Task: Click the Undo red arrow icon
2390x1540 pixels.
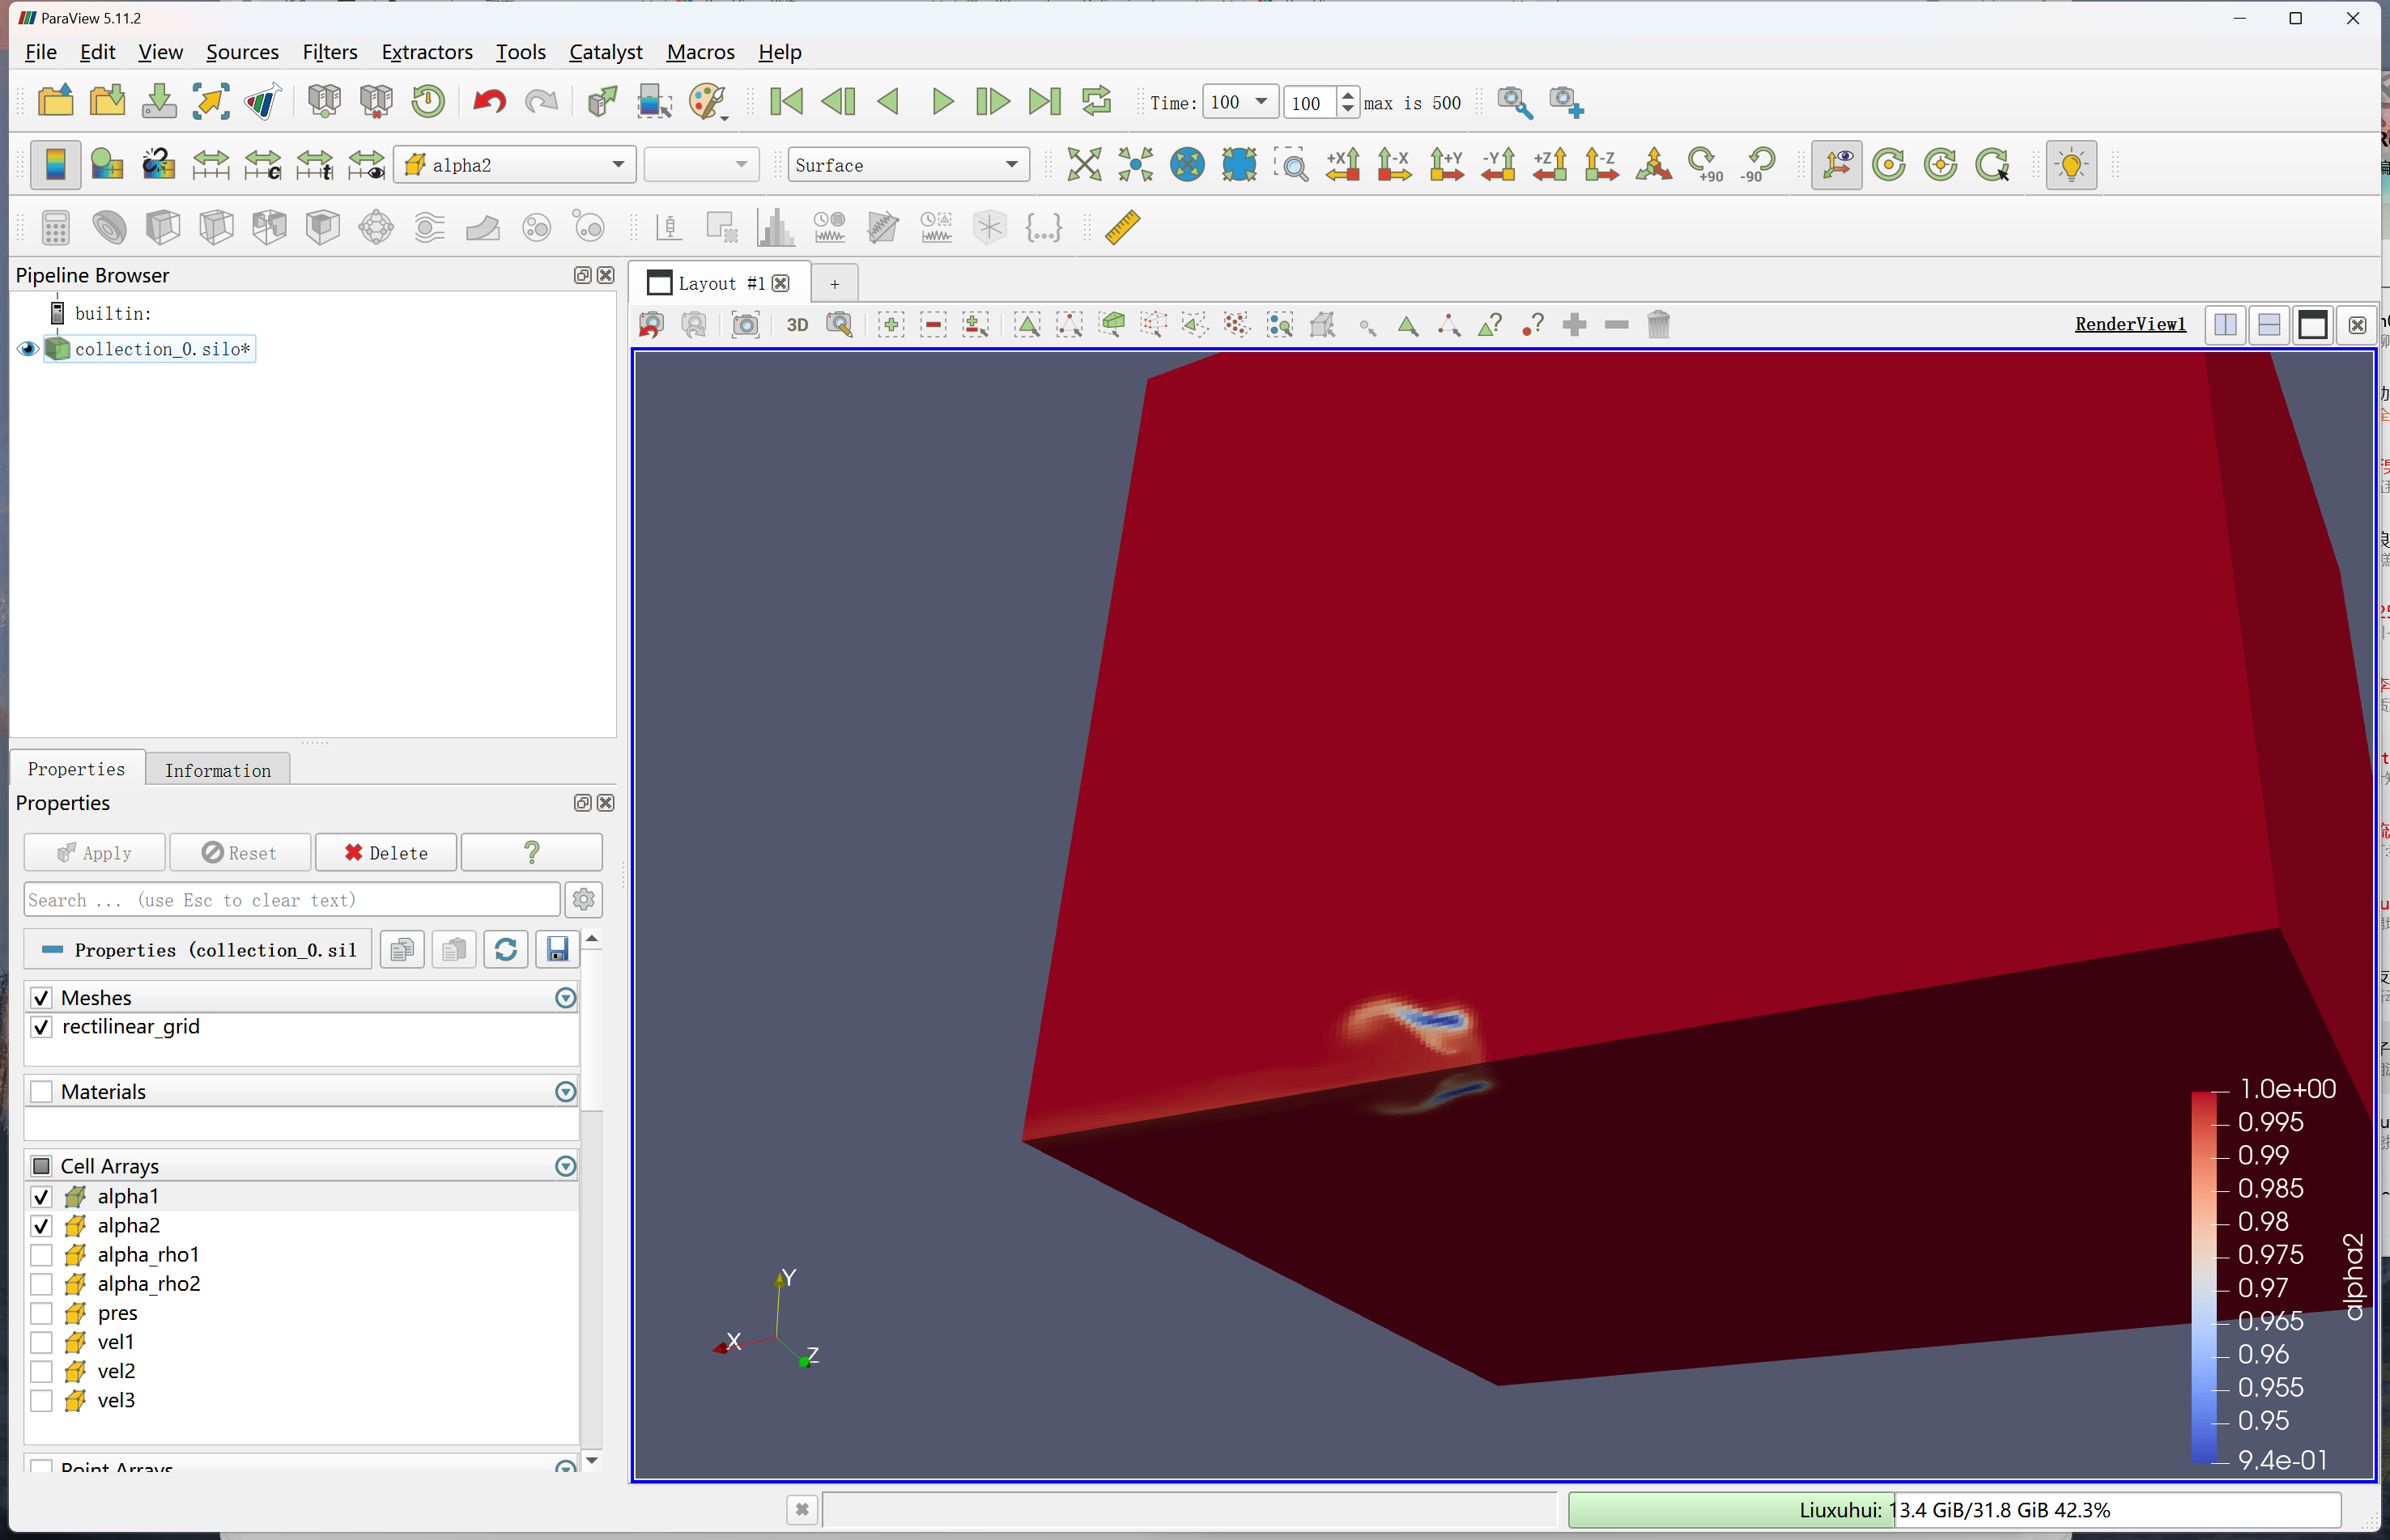Action: pos(489,101)
